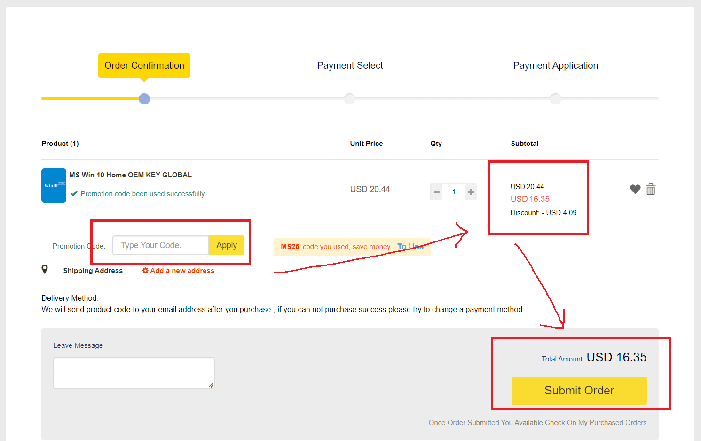Click the Delivery Method label
Screen dimensions: 701x441
[70, 298]
